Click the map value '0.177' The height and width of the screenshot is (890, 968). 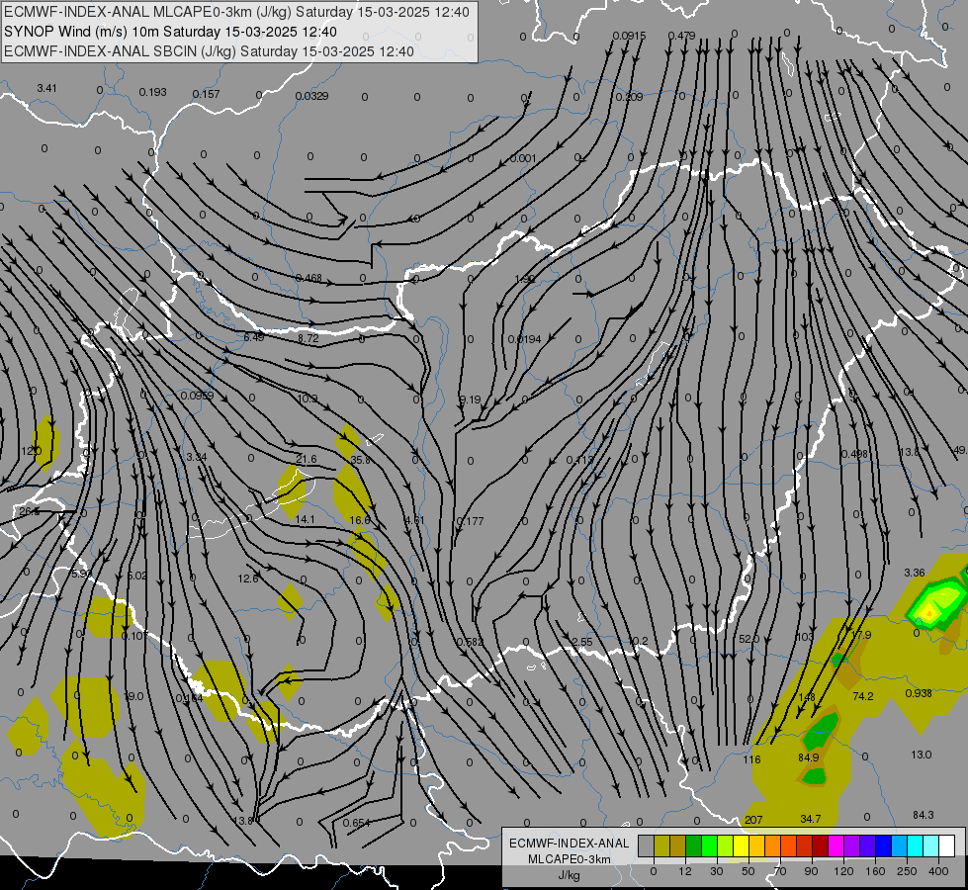pyautogui.click(x=470, y=521)
